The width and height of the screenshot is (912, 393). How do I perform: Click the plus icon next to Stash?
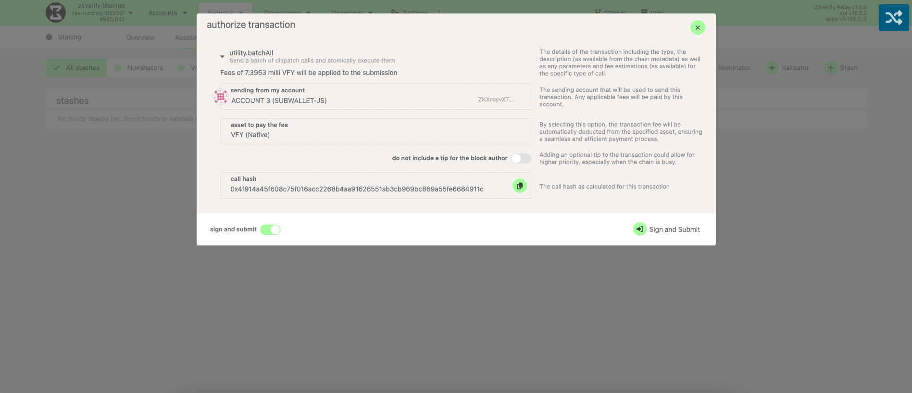pos(830,68)
